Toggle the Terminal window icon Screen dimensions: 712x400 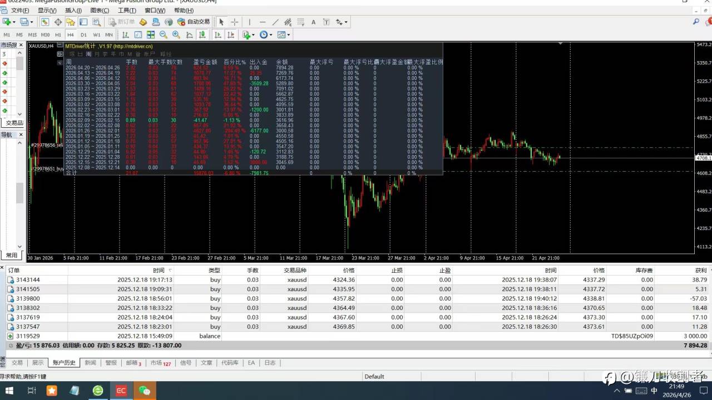click(x=83, y=22)
